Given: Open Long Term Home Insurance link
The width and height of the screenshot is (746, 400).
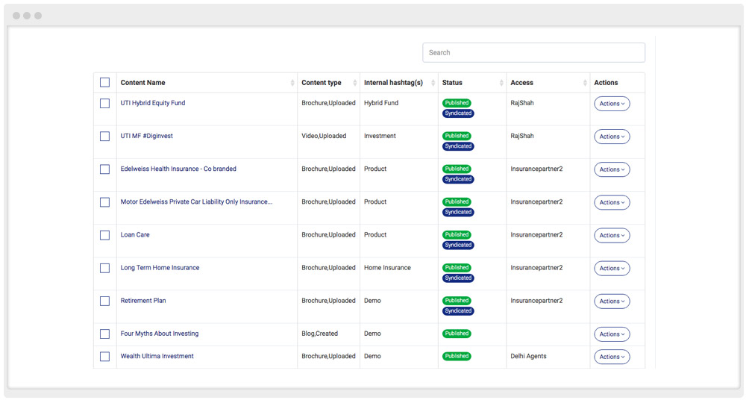Looking at the screenshot, I should pos(160,268).
